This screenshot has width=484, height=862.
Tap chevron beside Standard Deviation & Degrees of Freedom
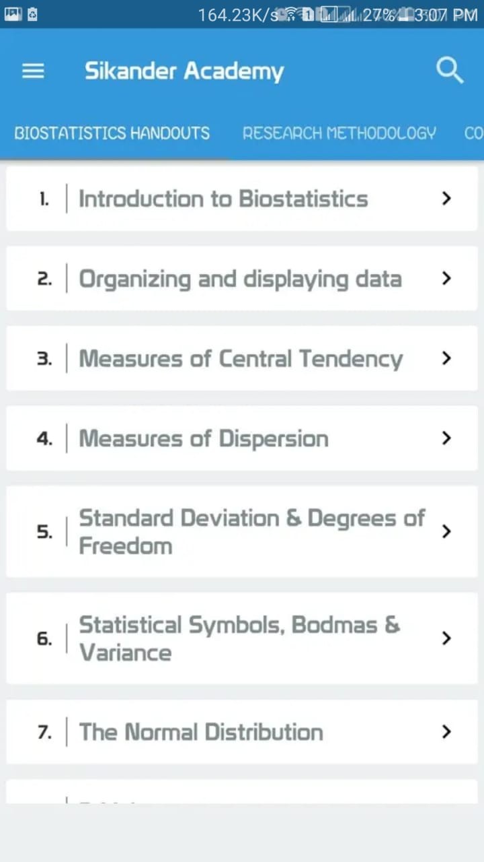pos(446,531)
